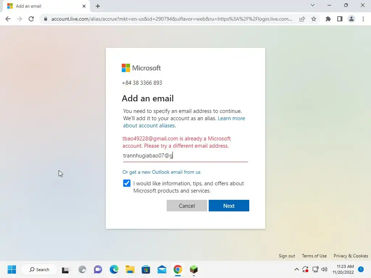Launch Microsoft Edge from taskbar
Image resolution: width=371 pixels, height=278 pixels.
[114, 269]
